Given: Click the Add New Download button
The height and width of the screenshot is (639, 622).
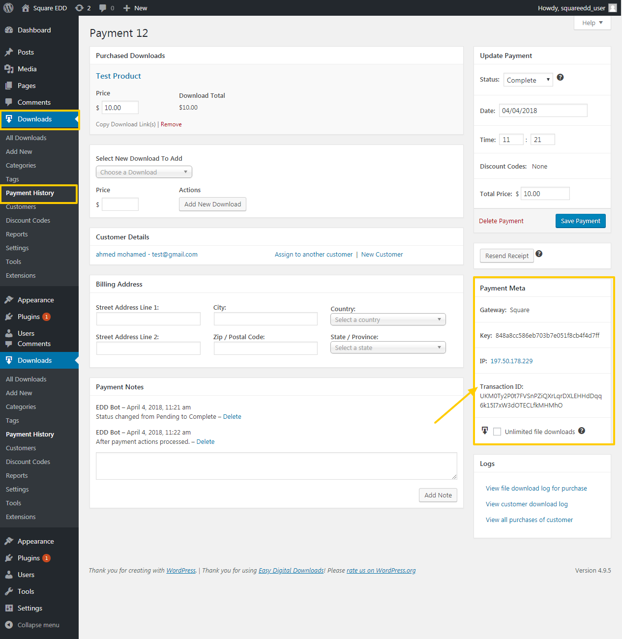Looking at the screenshot, I should tap(212, 204).
